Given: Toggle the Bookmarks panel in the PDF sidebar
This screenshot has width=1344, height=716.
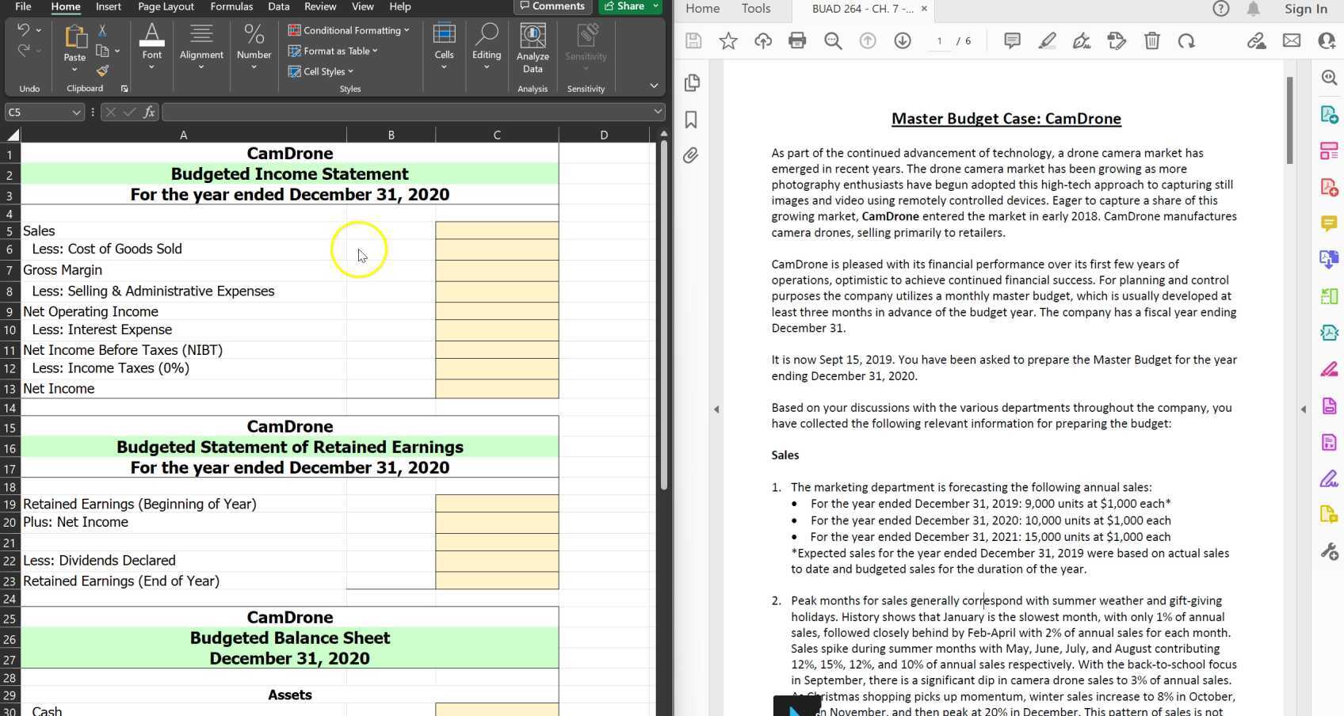Looking at the screenshot, I should click(x=691, y=119).
